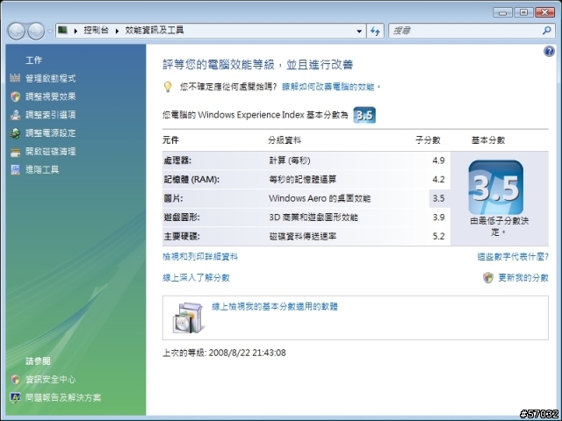The width and height of the screenshot is (562, 421).
Task: Click the shield icon beside 調整視覺效果
Action: (15, 96)
